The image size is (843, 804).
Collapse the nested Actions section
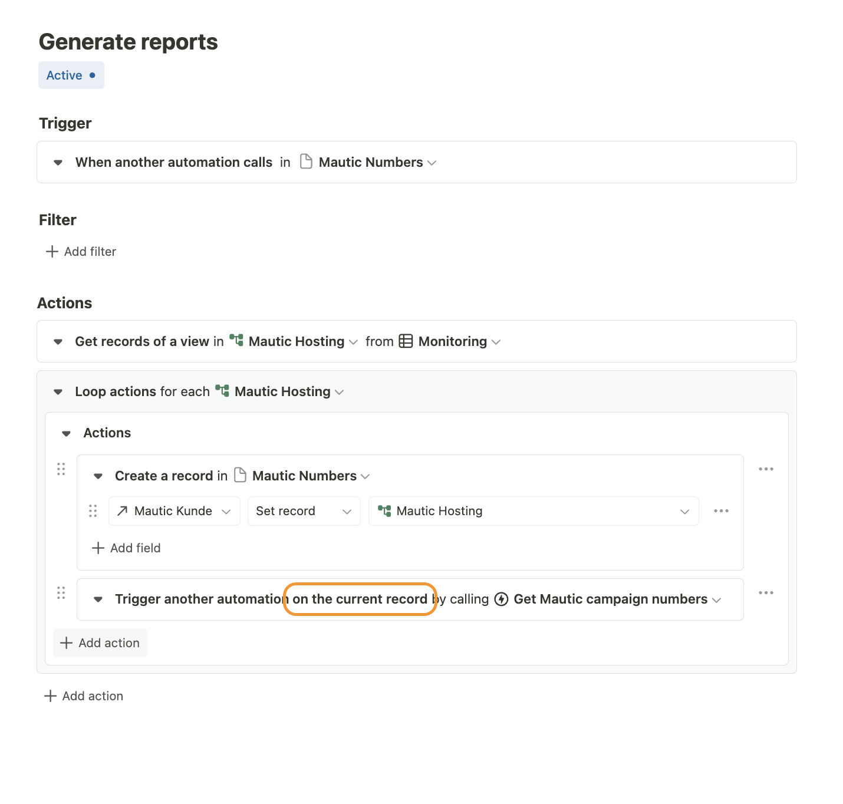[67, 434]
